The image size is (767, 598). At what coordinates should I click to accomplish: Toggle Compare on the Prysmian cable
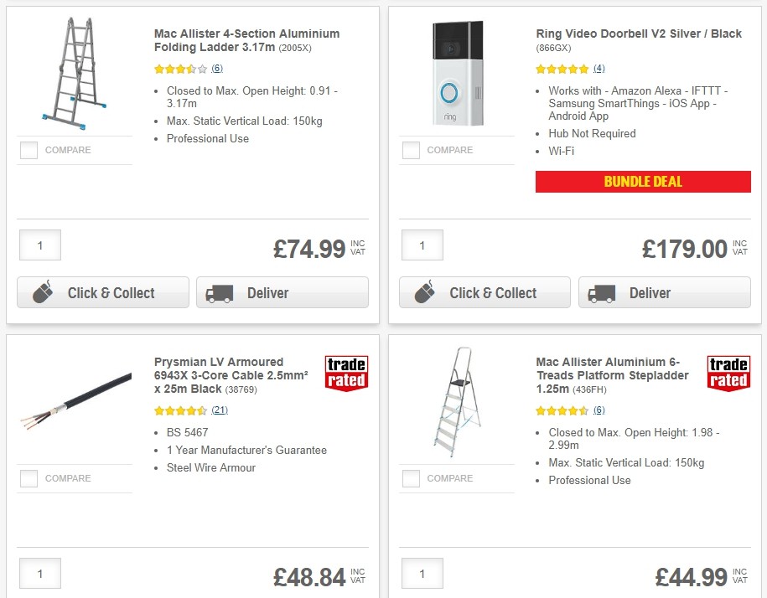click(x=28, y=478)
